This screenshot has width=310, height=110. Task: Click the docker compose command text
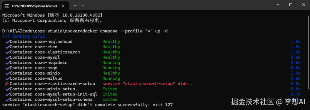125,31
